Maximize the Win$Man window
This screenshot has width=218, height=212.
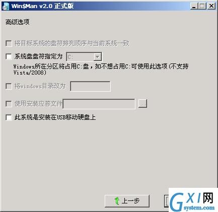pos(202,6)
